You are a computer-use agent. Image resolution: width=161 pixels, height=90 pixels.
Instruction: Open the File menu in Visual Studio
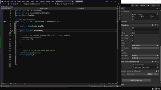click(x=5, y=1)
